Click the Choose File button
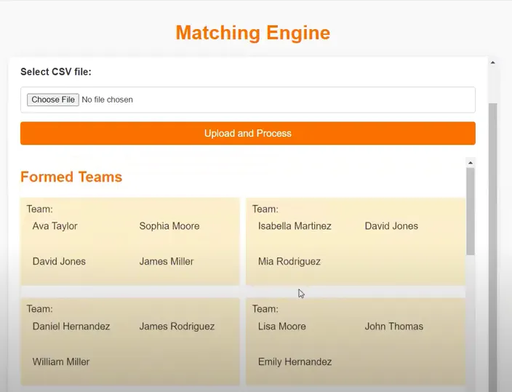 [x=52, y=100]
